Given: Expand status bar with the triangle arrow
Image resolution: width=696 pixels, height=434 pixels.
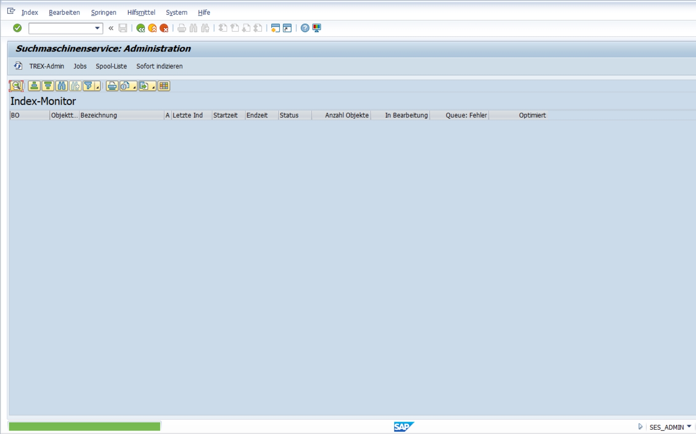Looking at the screenshot, I should [x=640, y=427].
